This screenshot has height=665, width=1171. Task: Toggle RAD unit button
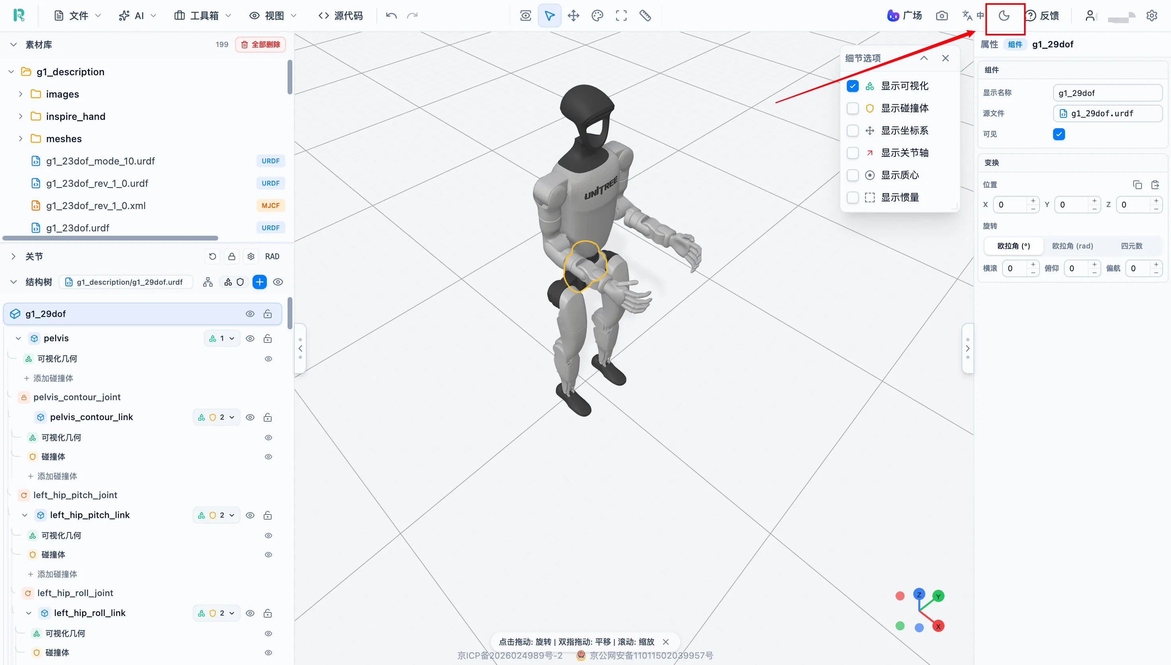272,256
